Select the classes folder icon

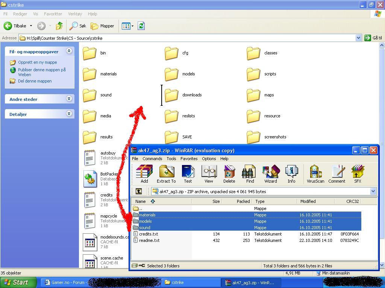253,53
